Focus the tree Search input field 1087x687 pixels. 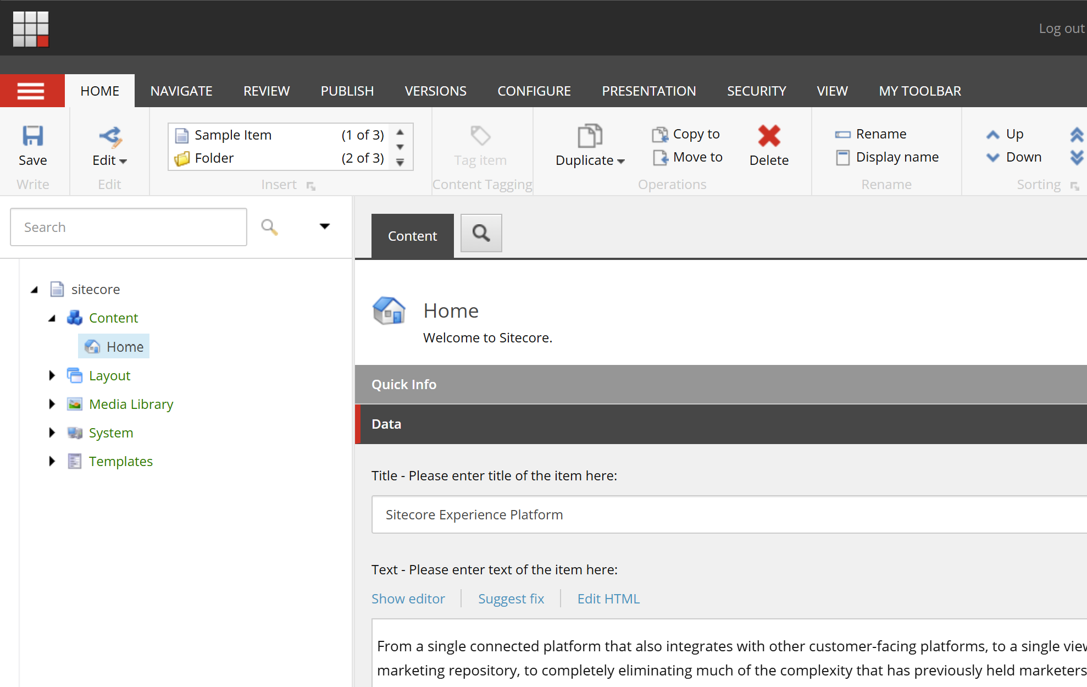tap(129, 227)
